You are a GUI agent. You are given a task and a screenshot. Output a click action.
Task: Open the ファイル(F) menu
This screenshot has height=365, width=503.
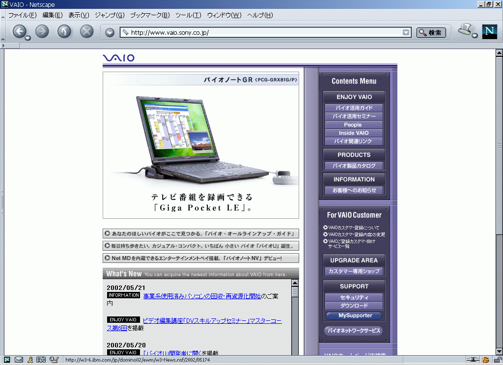tap(22, 15)
